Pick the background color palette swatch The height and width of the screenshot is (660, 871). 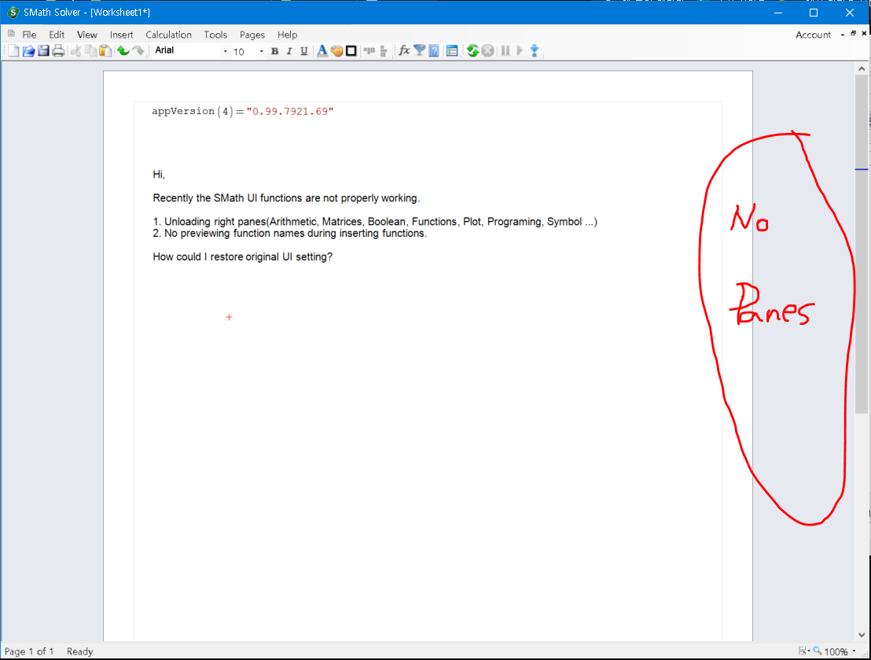(336, 51)
